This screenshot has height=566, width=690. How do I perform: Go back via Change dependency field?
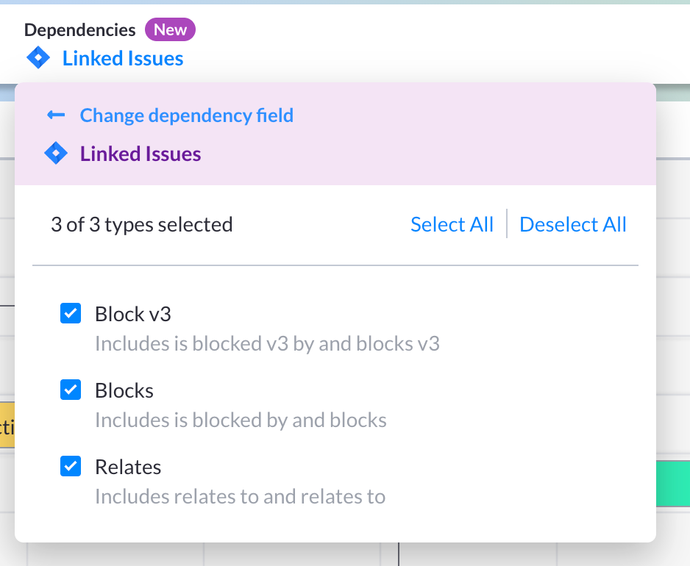click(186, 115)
